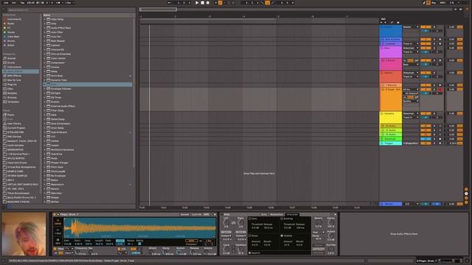Open MIDI map mode
The height and width of the screenshot is (265, 472).
(442, 3)
